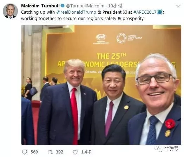Like the tweet with heart icon
184x157 pixels.
coord(75,152)
